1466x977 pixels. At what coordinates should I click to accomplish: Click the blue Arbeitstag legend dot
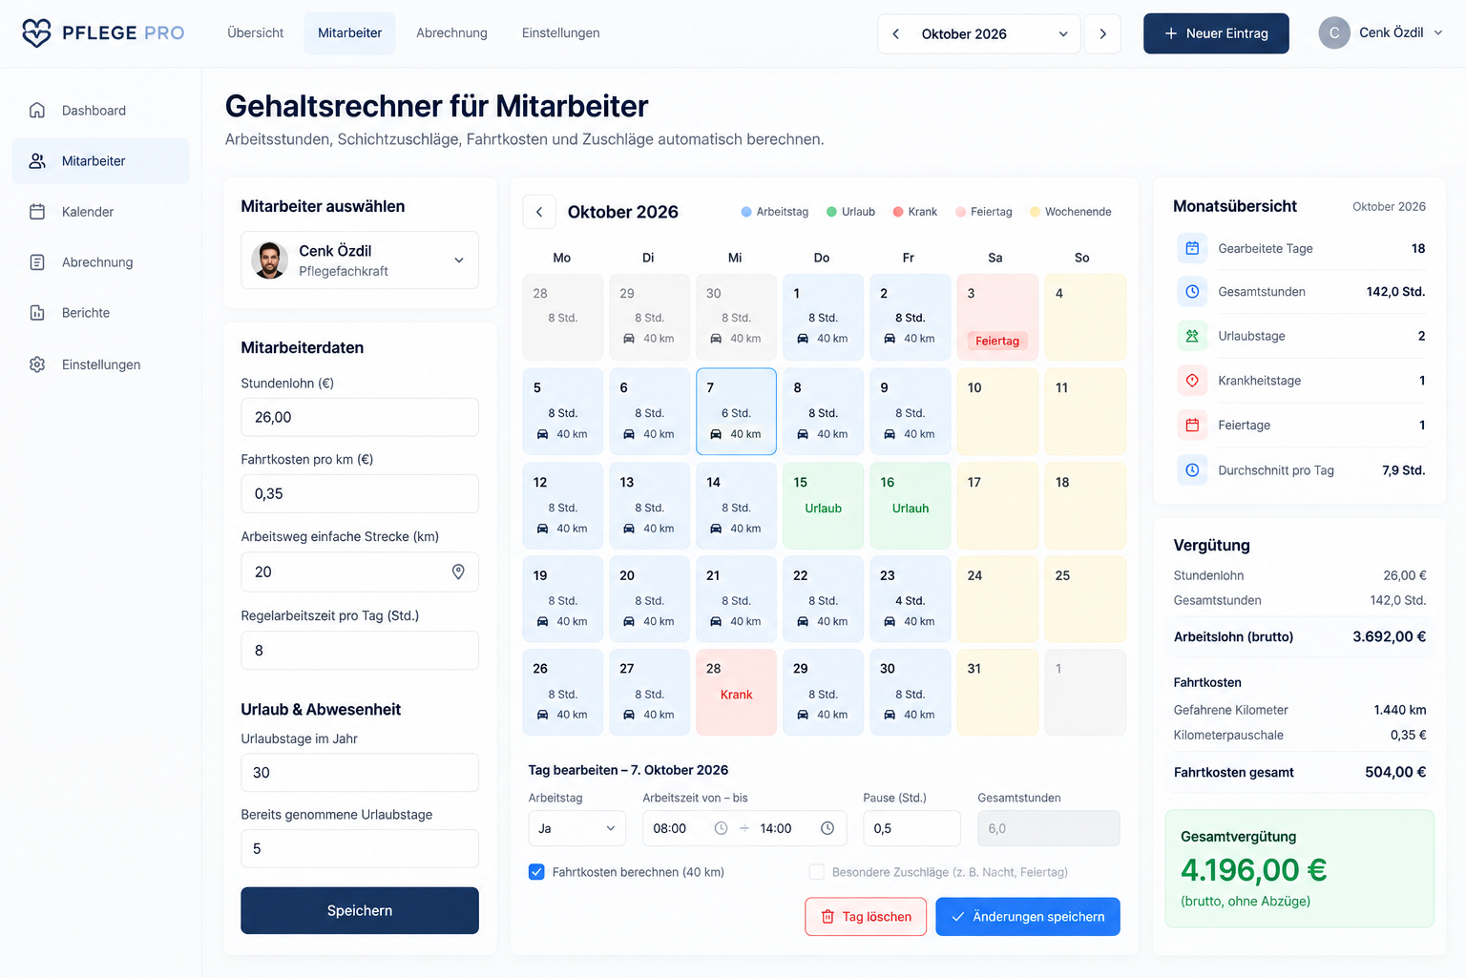pyautogui.click(x=746, y=212)
